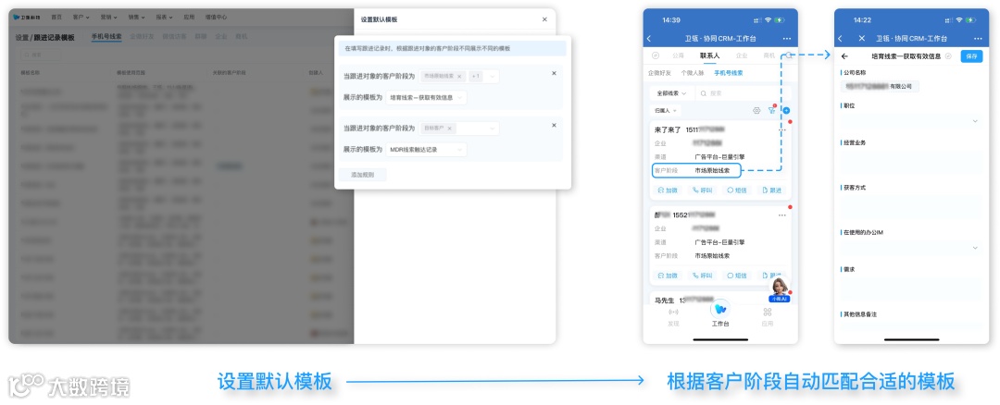The image size is (1000, 405).
Task: Close the 设置默认模板 panel with the X
Action: coord(544,19)
